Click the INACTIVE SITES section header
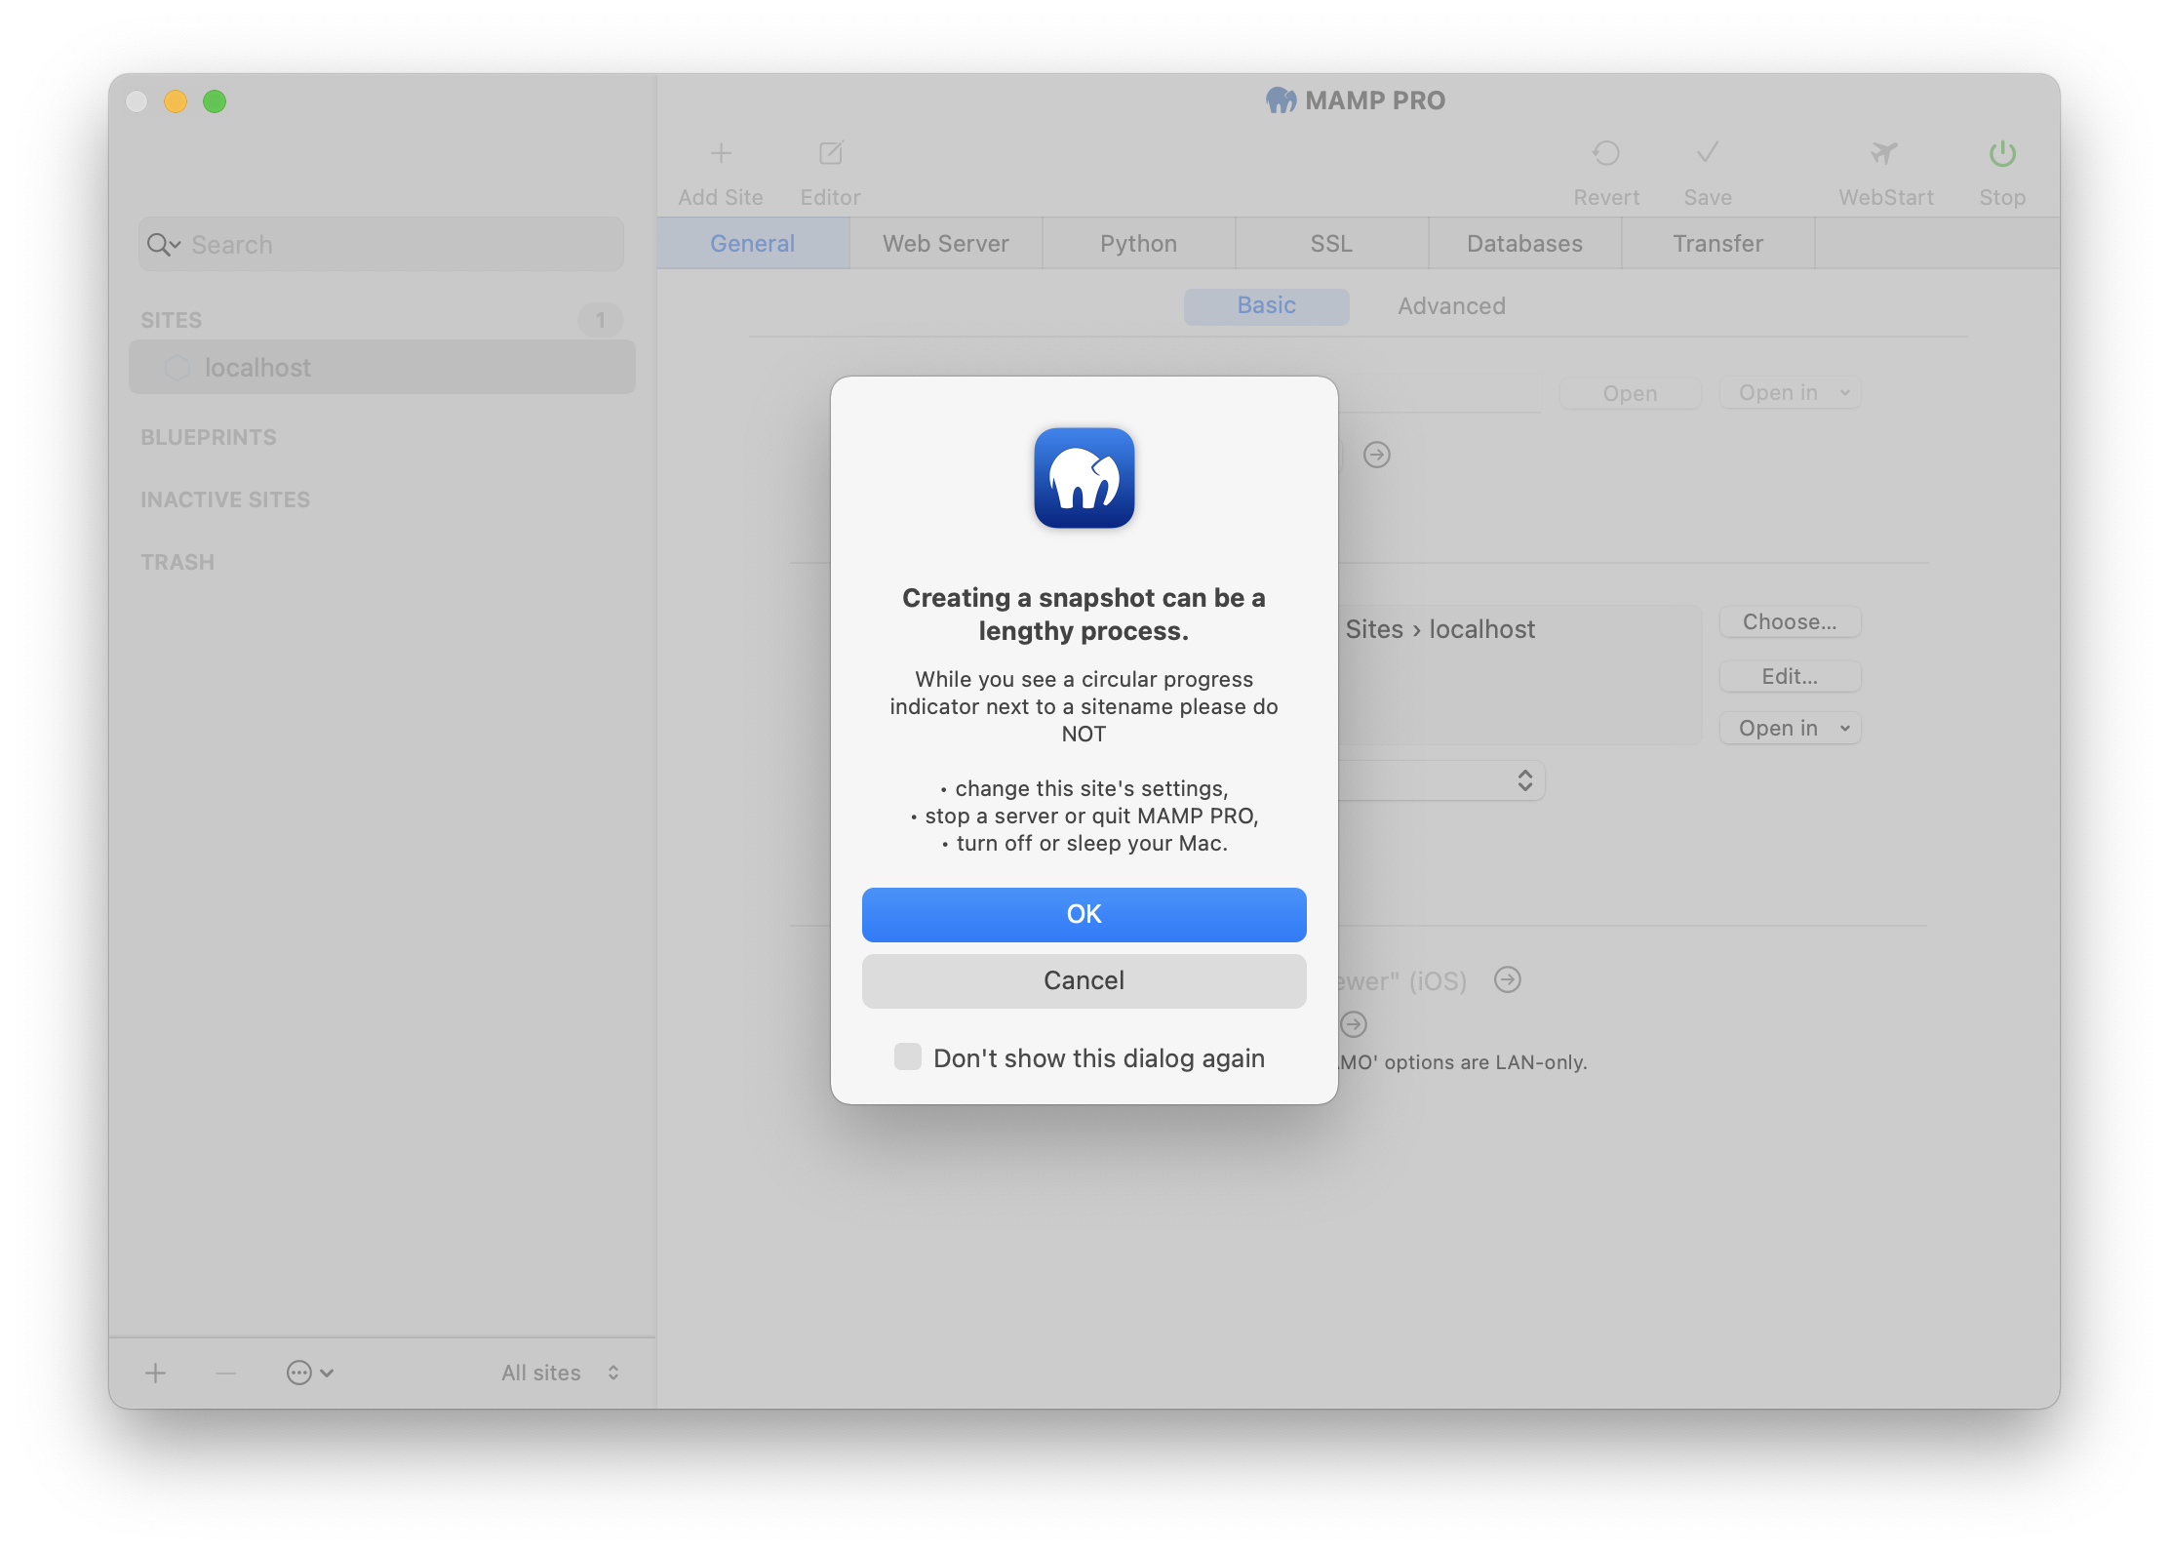This screenshot has width=2169, height=1553. click(225, 499)
